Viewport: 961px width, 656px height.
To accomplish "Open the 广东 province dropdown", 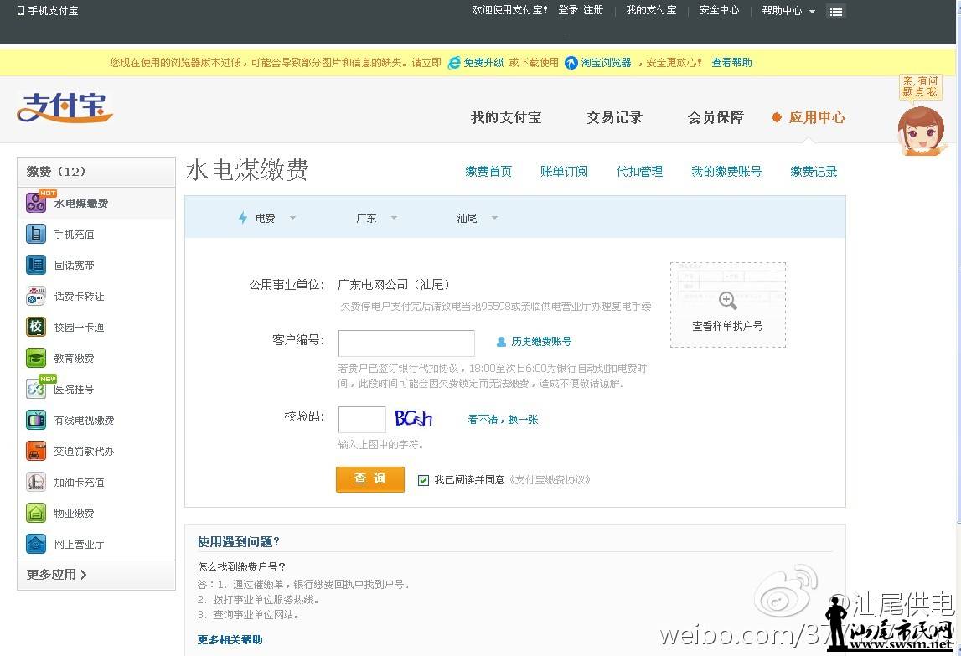I will (x=376, y=218).
